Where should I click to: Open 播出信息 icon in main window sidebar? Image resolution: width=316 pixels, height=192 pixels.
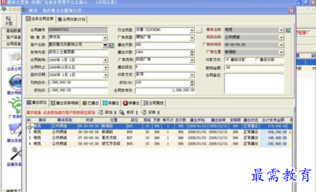click(15, 130)
